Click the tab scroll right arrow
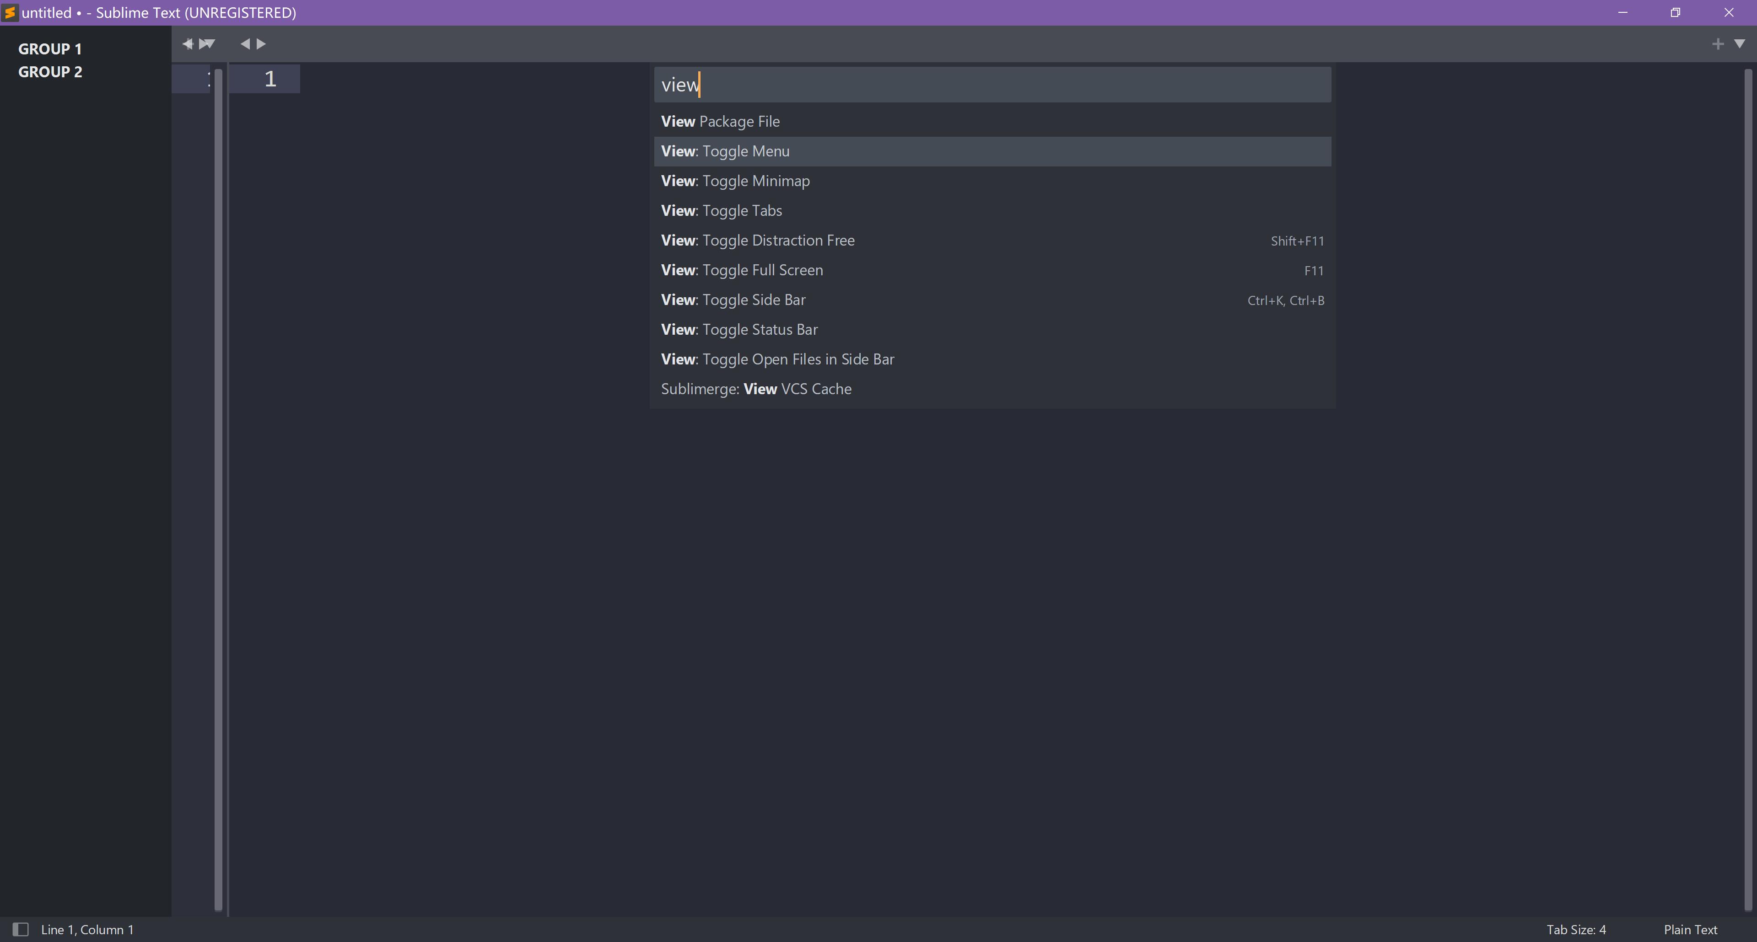 pyautogui.click(x=261, y=43)
